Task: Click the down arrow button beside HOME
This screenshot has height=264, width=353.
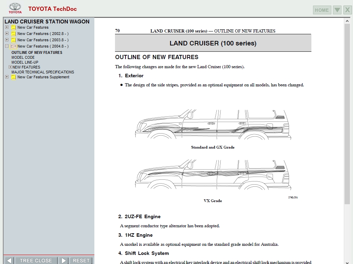Action: pyautogui.click(x=337, y=10)
